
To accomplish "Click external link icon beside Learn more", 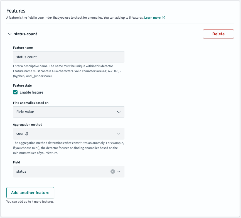I will (163, 18).
